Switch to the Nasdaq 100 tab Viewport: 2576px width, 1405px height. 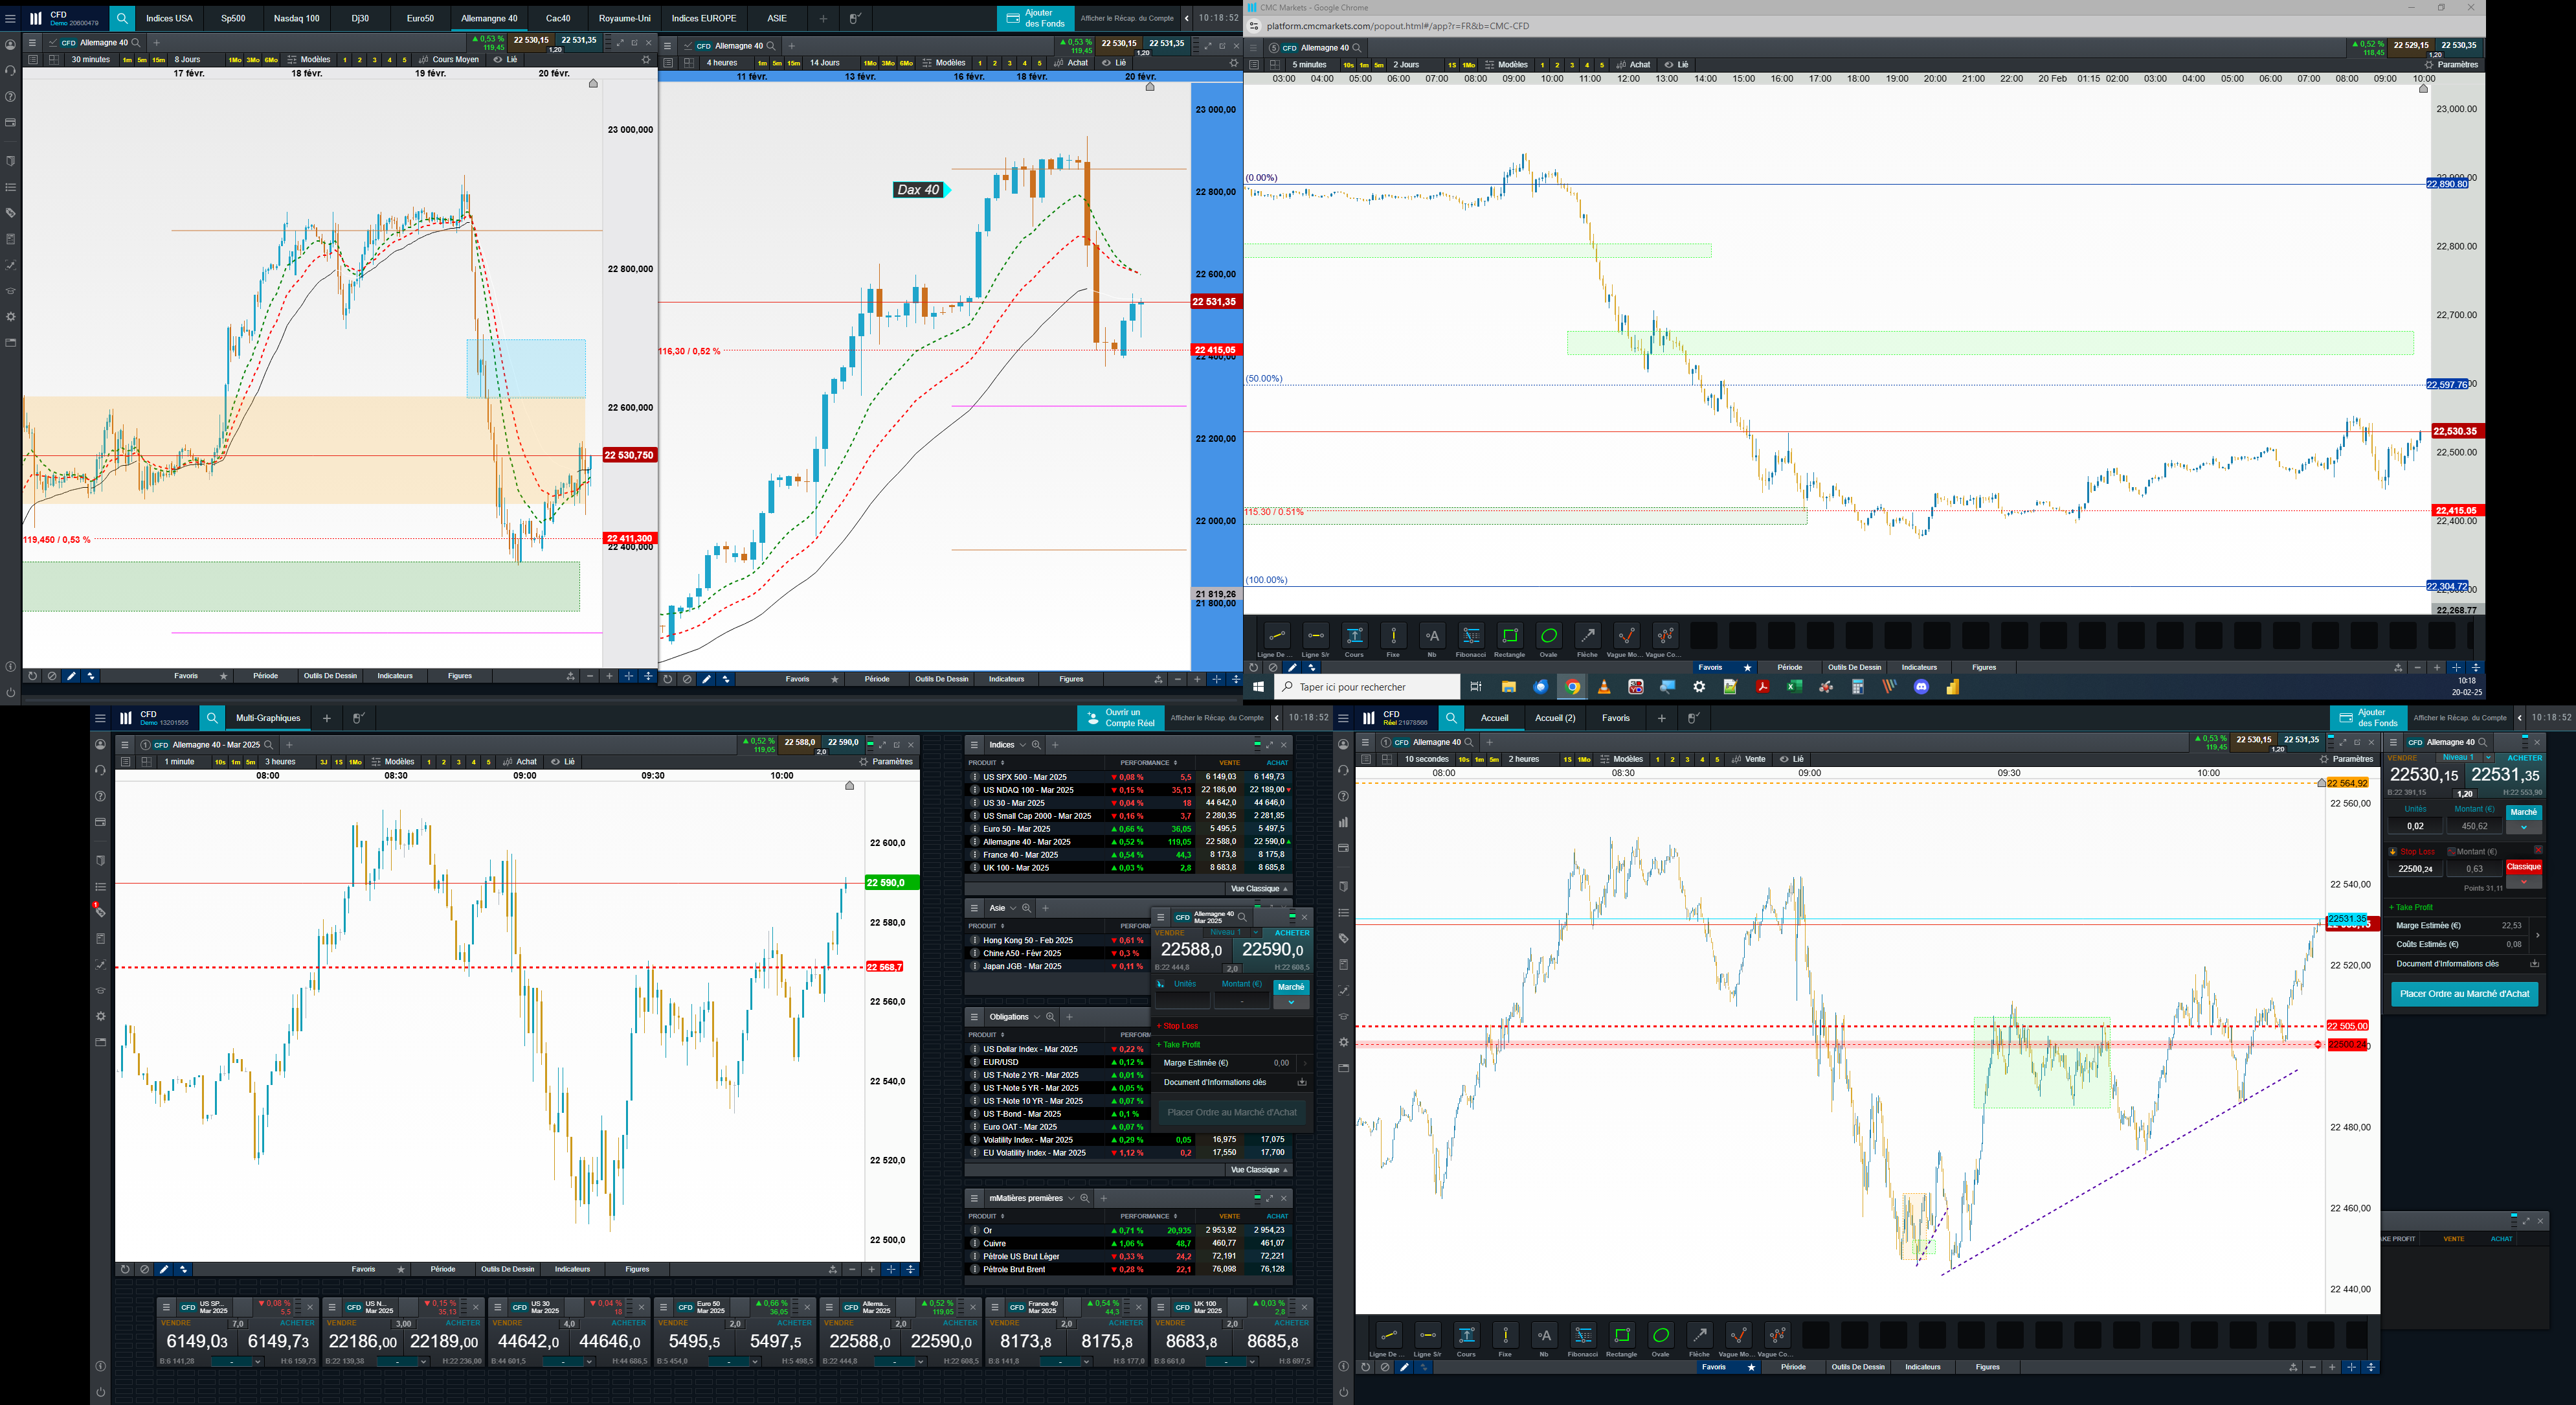[297, 18]
